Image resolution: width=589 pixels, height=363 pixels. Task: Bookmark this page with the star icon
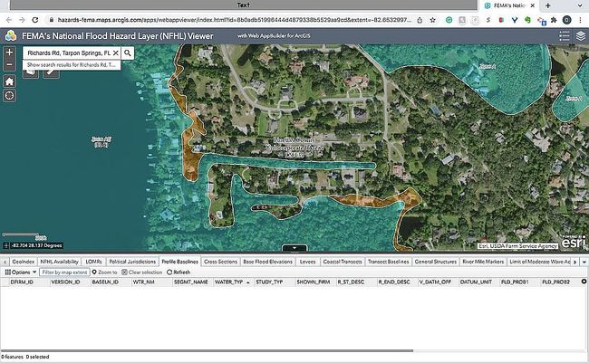coord(432,20)
